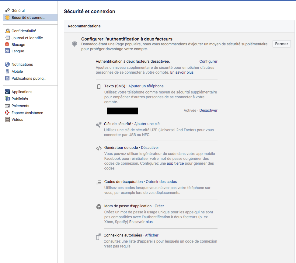Image resolution: width=296 pixels, height=263 pixels.
Task: Select Paiements in the sidebar
Action: pyautogui.click(x=20, y=106)
